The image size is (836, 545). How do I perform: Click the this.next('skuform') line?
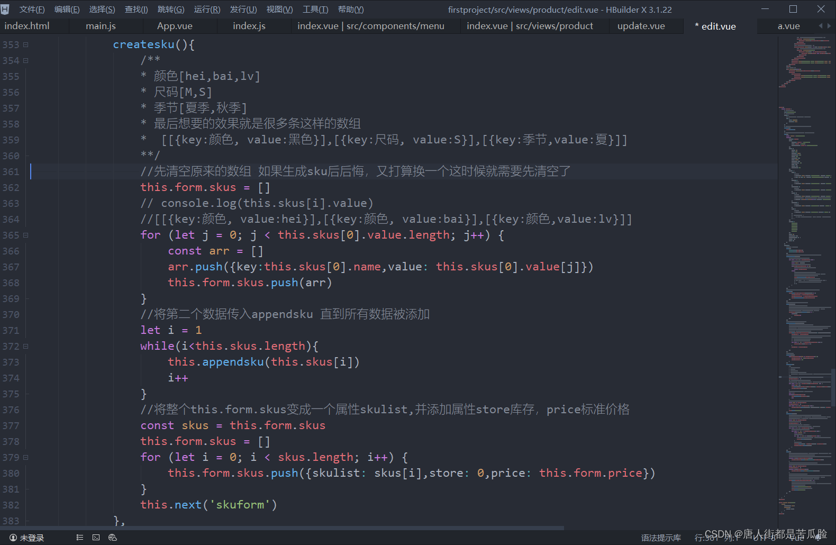(x=208, y=505)
